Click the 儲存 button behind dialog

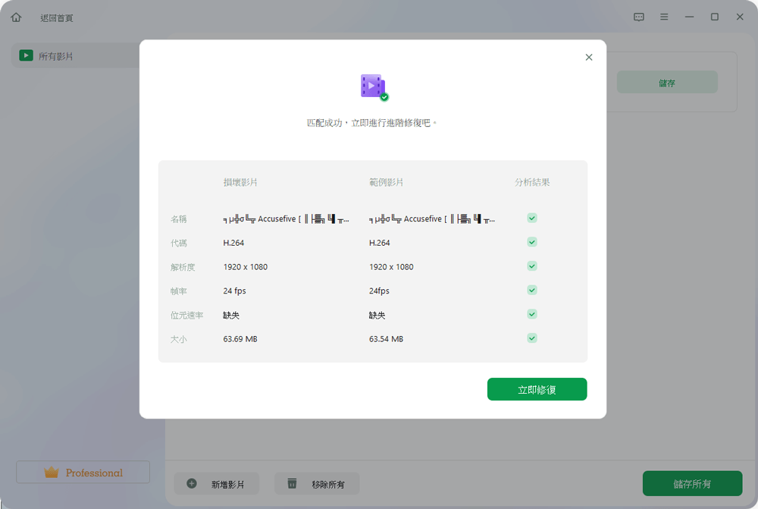667,83
